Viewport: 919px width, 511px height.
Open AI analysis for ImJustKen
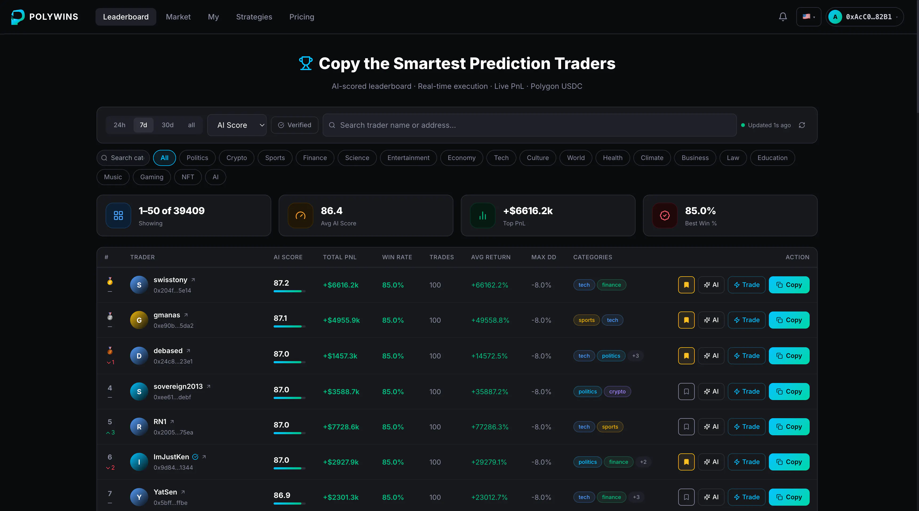(x=711, y=462)
